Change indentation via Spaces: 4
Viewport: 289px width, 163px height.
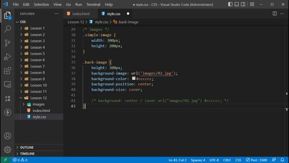[198, 160]
